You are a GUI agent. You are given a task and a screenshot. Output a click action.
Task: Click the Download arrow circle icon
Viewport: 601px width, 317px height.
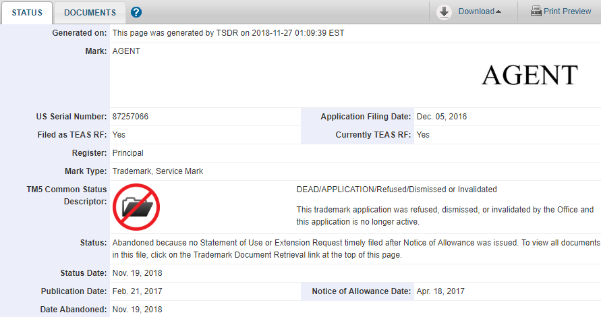(x=444, y=12)
